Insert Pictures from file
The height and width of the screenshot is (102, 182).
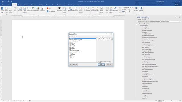[20, 9]
